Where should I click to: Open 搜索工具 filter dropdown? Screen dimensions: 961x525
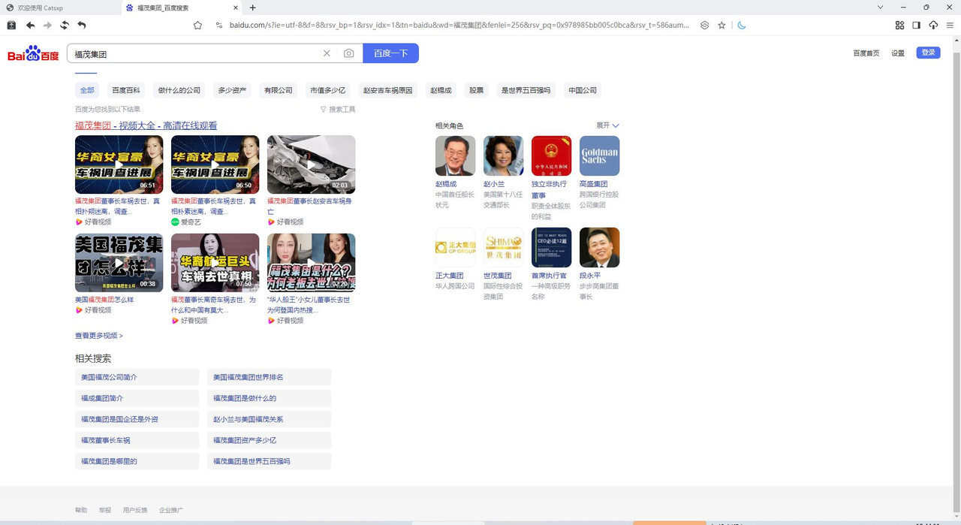pyautogui.click(x=338, y=110)
